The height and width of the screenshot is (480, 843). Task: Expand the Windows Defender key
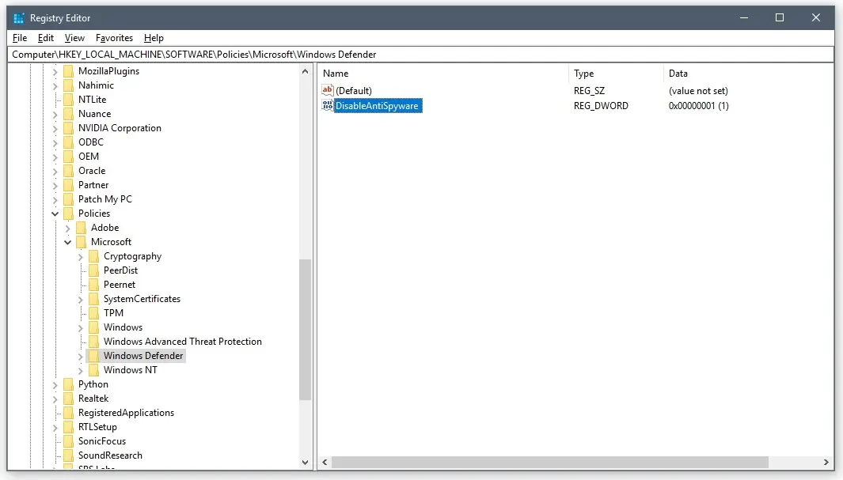pyautogui.click(x=81, y=356)
